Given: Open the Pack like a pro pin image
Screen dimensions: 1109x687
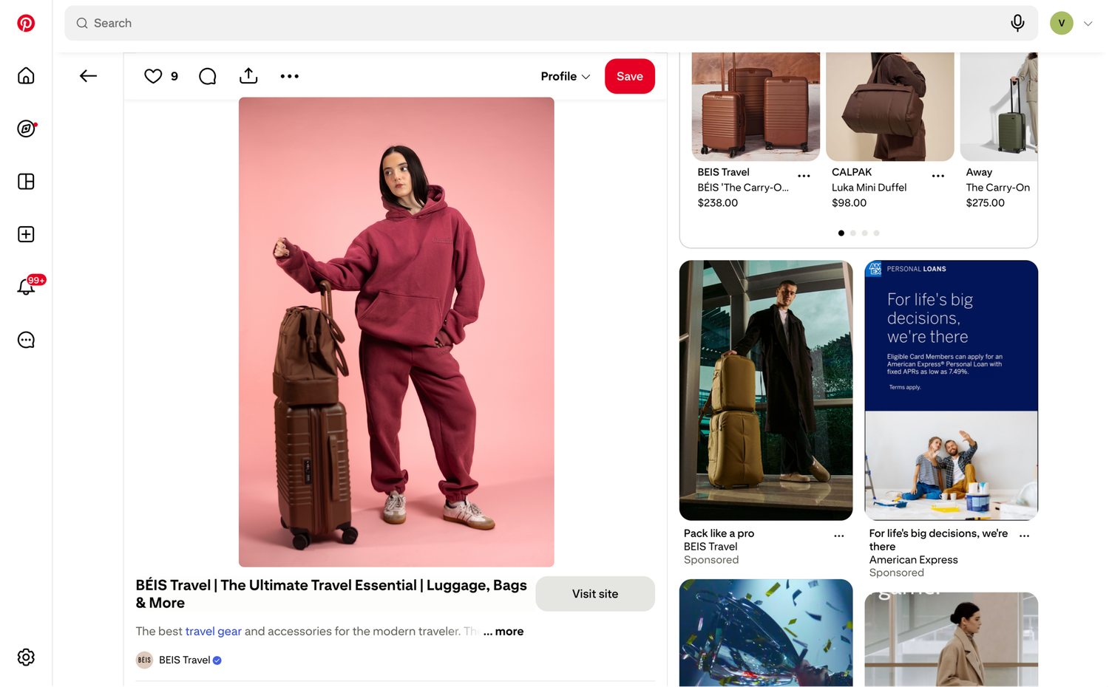Looking at the screenshot, I should tap(766, 390).
